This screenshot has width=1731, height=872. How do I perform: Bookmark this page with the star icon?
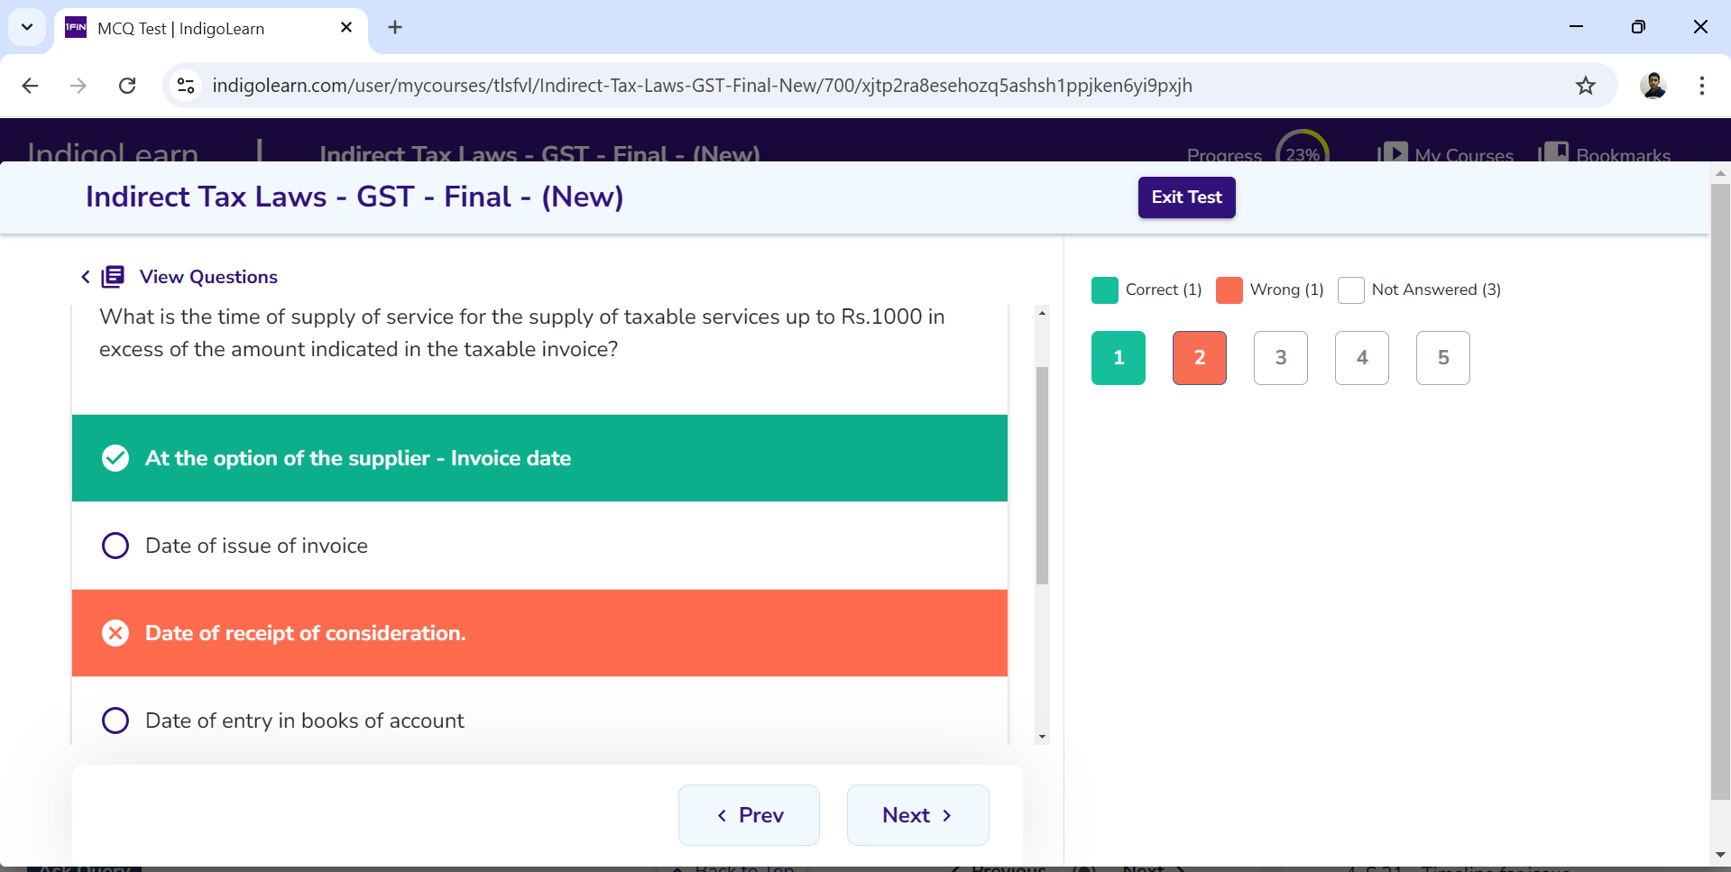tap(1585, 86)
